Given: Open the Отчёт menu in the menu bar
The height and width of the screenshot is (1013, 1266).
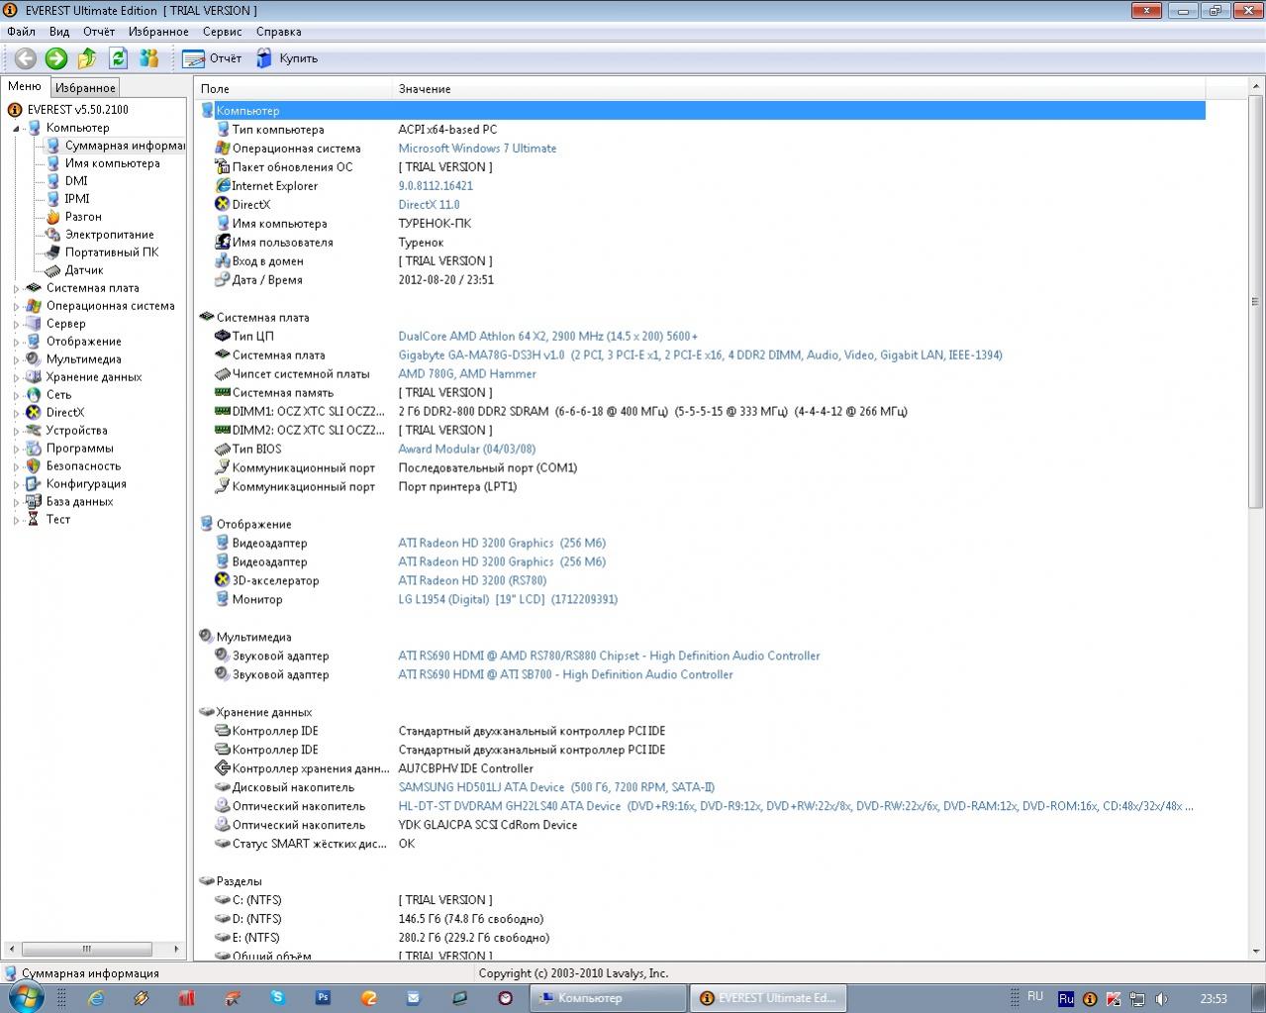Looking at the screenshot, I should point(99,32).
